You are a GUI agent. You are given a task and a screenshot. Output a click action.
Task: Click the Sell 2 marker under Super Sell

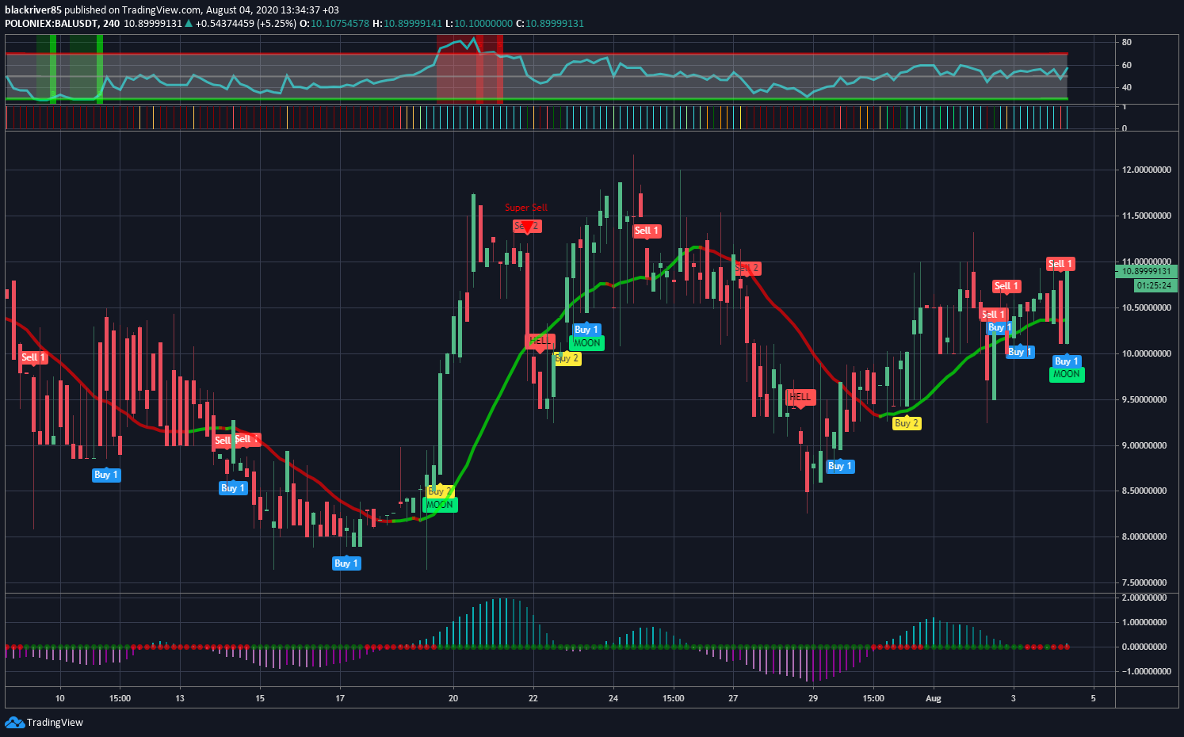click(x=527, y=226)
